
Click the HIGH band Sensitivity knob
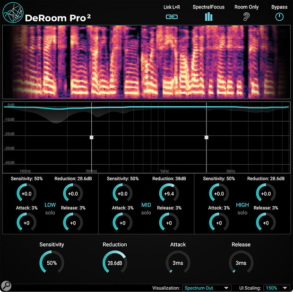click(x=219, y=193)
